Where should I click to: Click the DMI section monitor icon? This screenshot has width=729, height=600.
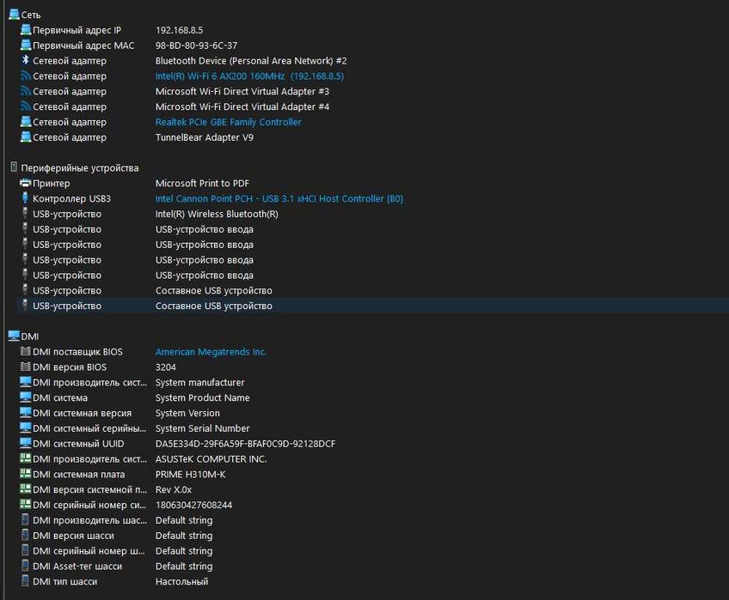[14, 336]
